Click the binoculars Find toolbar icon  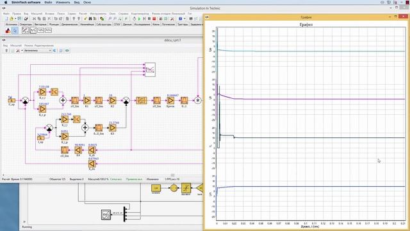coord(90,19)
